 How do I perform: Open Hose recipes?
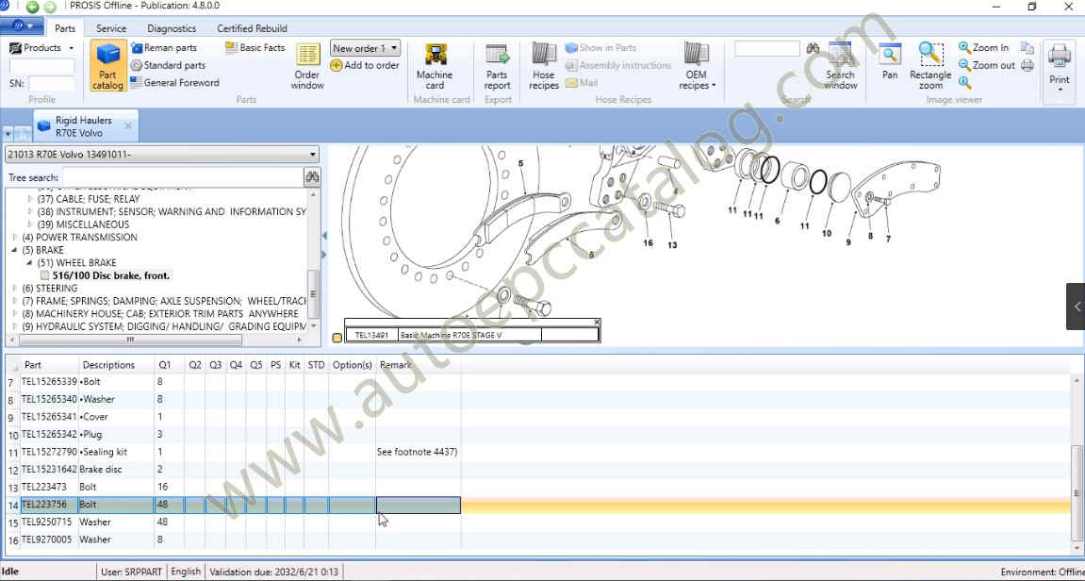[544, 66]
